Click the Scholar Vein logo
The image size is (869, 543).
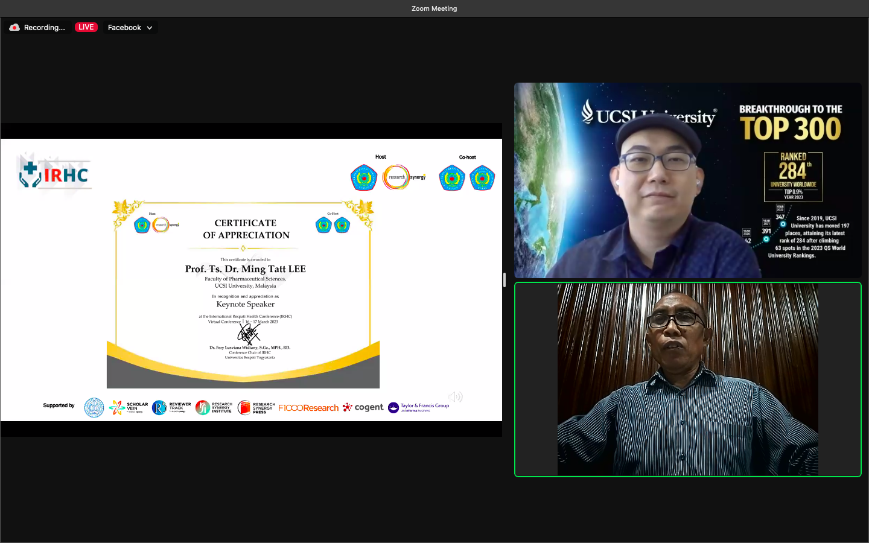[129, 408]
